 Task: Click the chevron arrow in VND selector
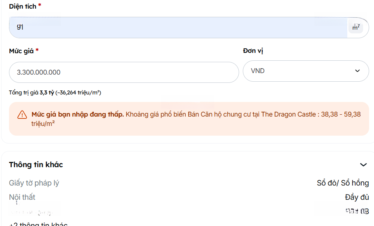(357, 71)
